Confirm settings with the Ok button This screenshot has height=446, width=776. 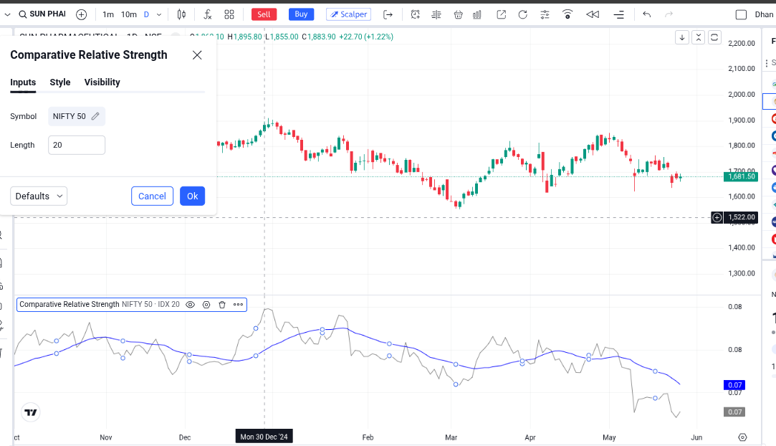(193, 196)
